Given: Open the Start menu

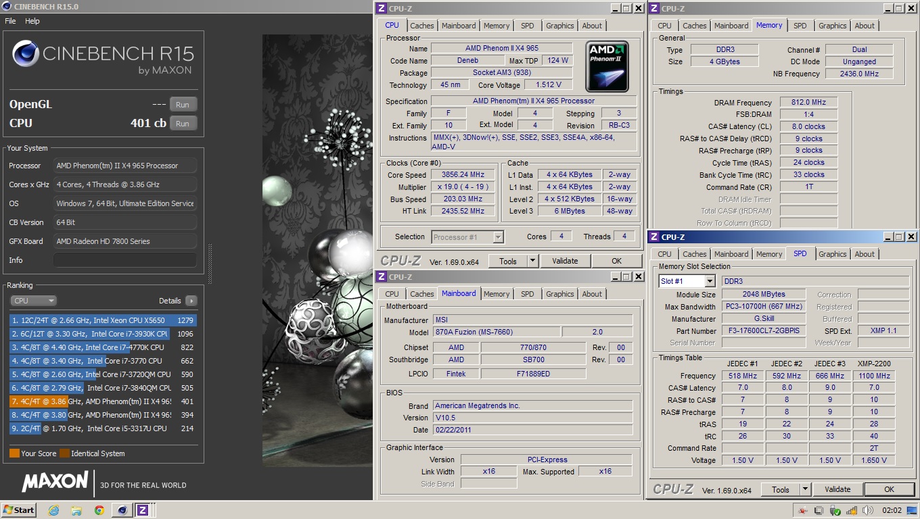Looking at the screenshot, I should tap(19, 510).
